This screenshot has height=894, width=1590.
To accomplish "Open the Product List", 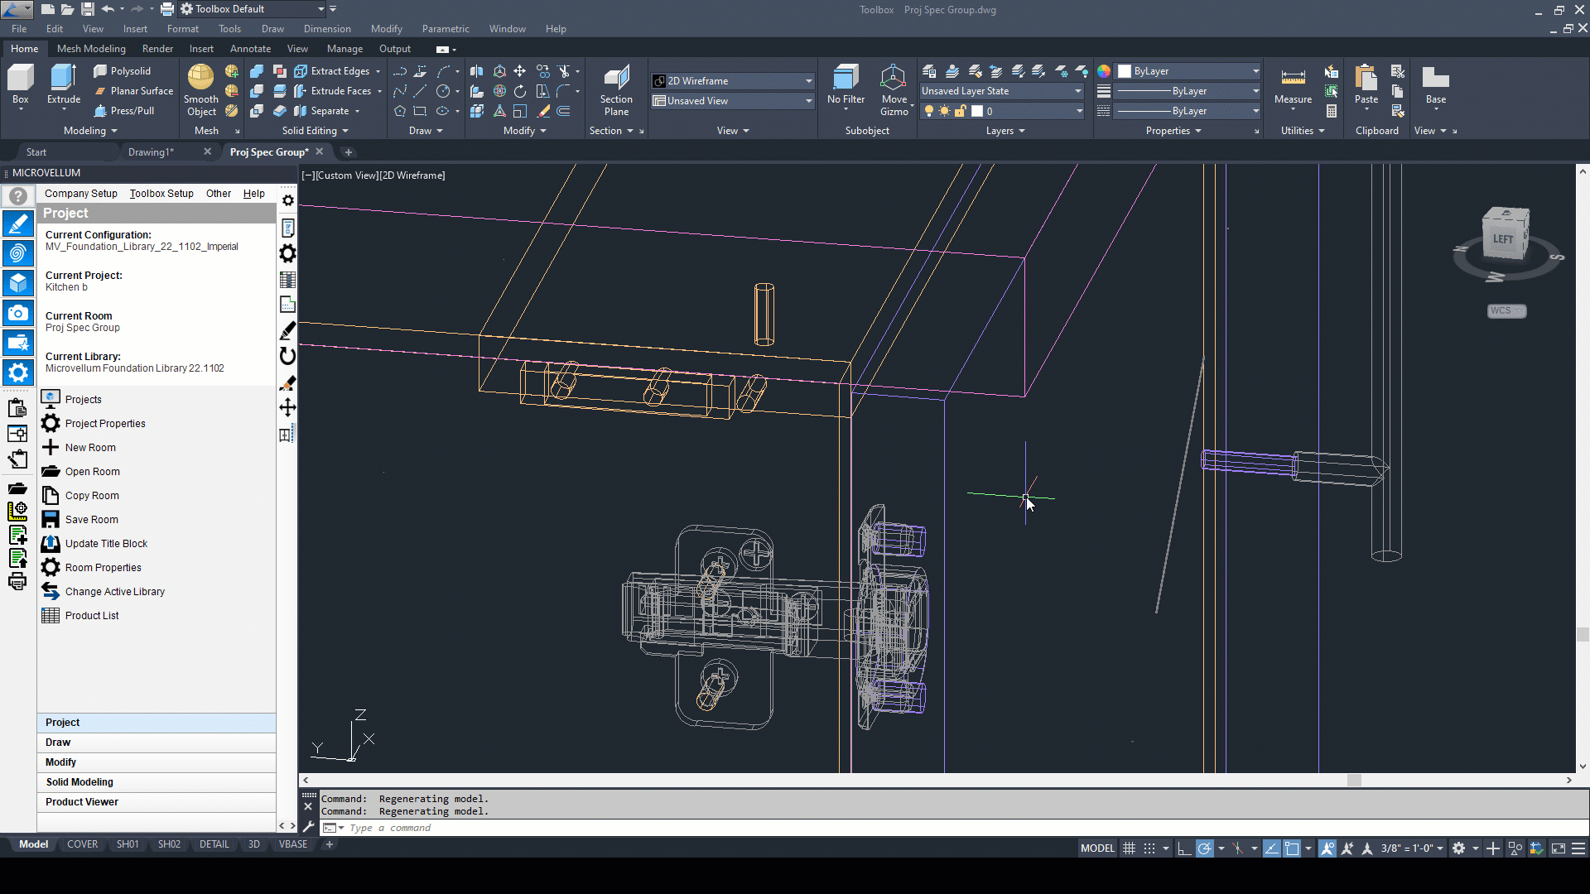I will [92, 616].
